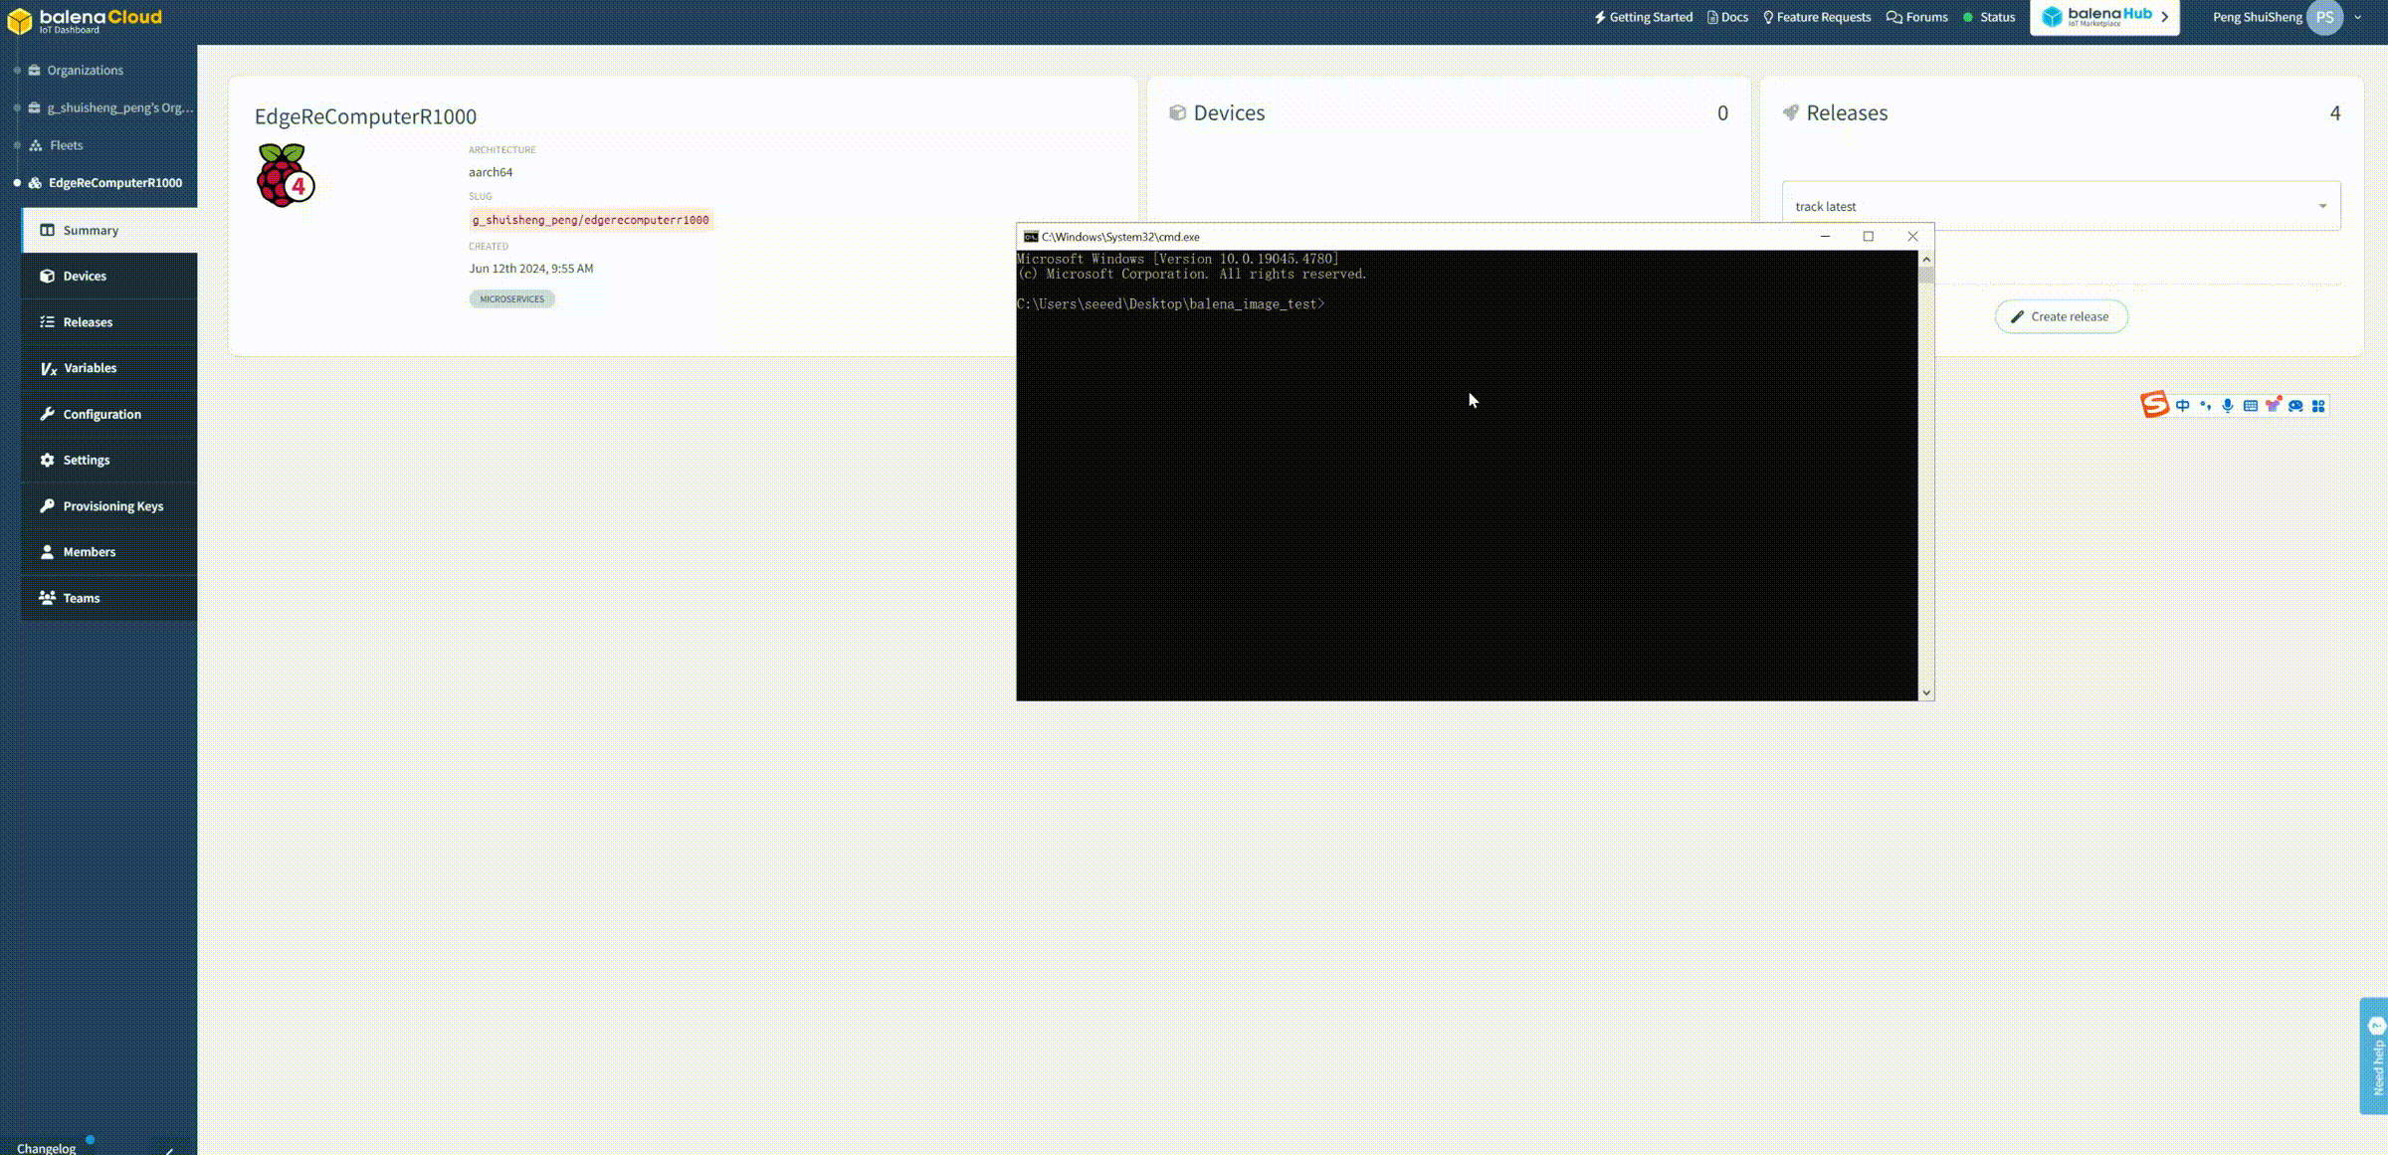Click the fleet slug g_shuisheng_peng/edgerecomputerr1000
Image resolution: width=2388 pixels, height=1155 pixels.
(x=591, y=220)
